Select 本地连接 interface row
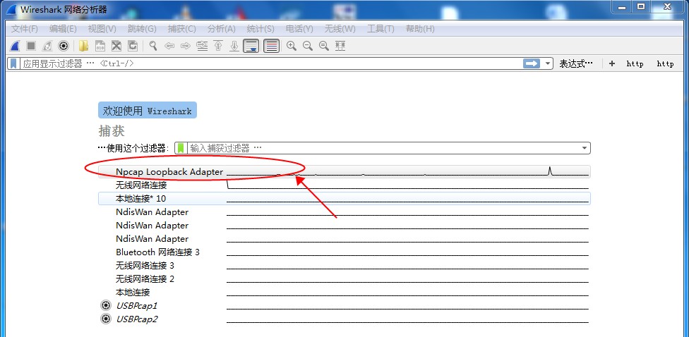 (344, 293)
